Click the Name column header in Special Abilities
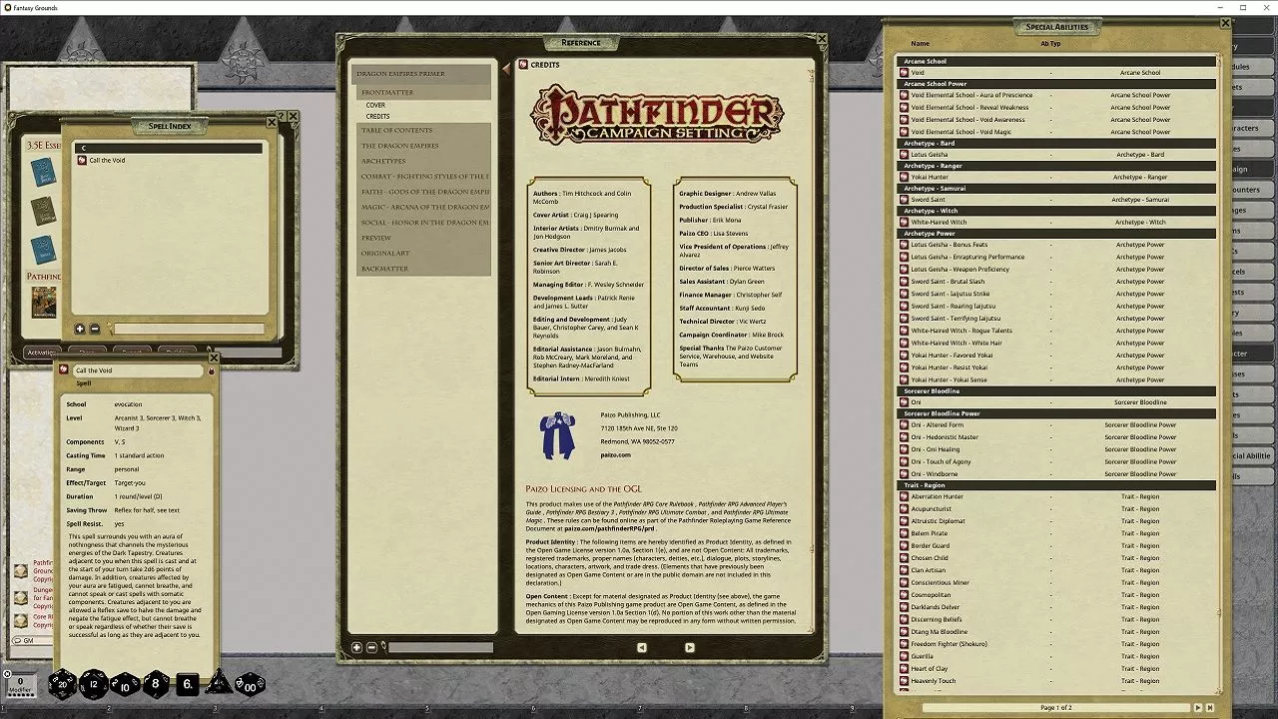Viewport: 1278px width, 719px height. [x=921, y=44]
